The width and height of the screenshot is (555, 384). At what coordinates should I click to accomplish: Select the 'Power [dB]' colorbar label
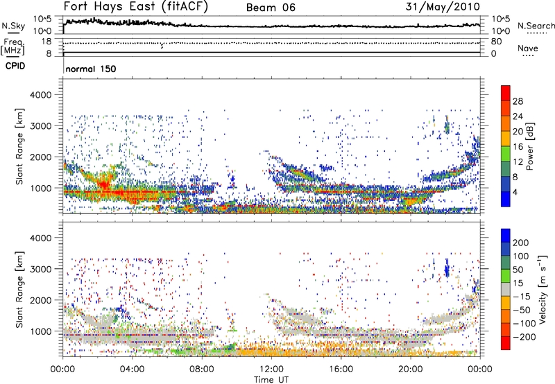click(530, 146)
